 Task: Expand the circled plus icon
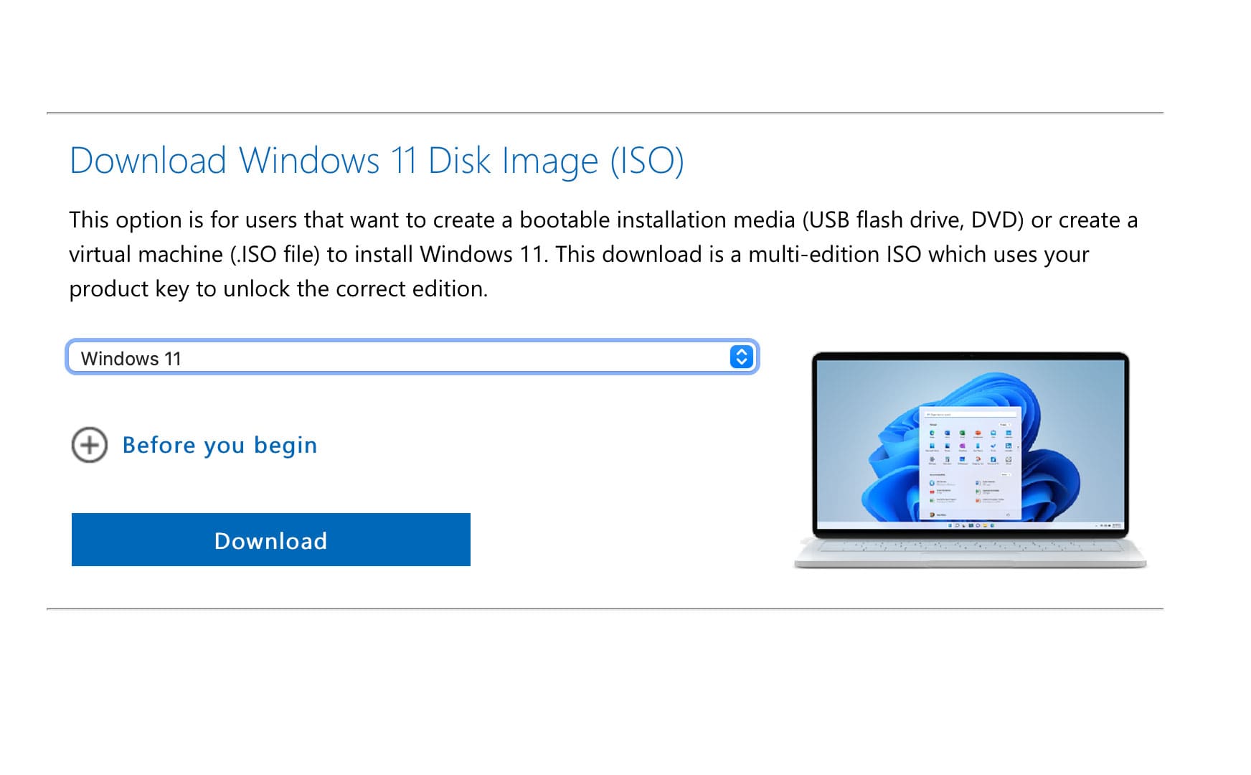click(90, 445)
